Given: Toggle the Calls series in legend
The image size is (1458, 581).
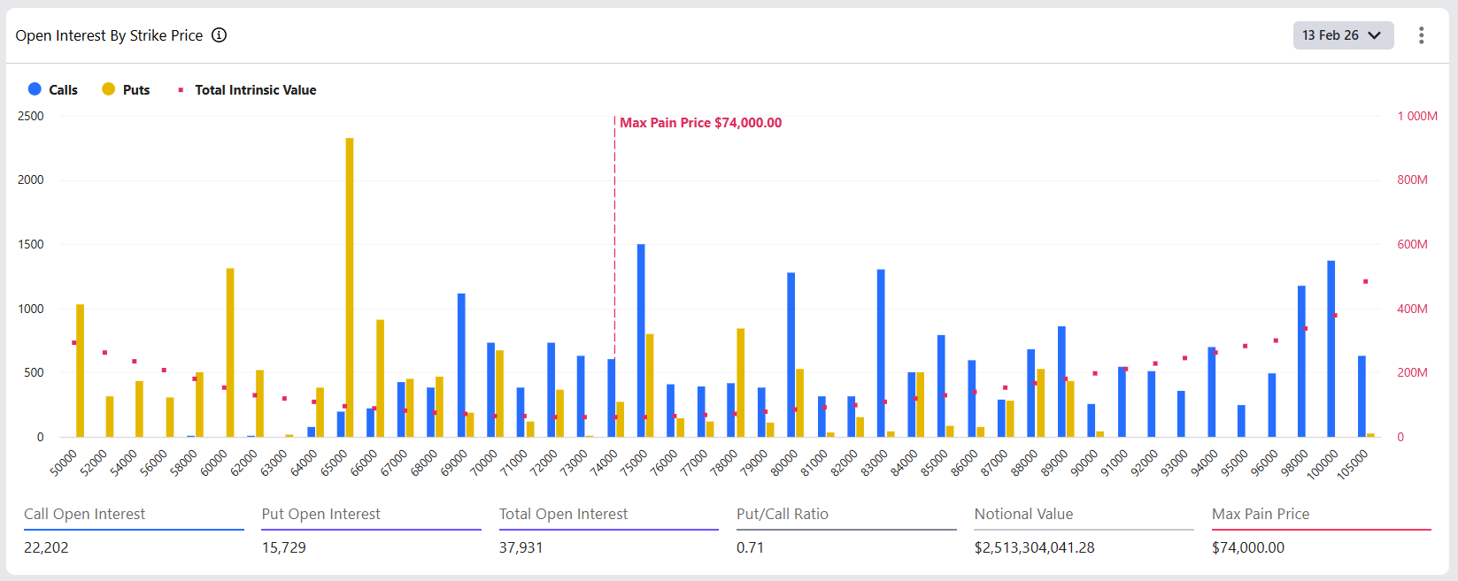Looking at the screenshot, I should [53, 89].
